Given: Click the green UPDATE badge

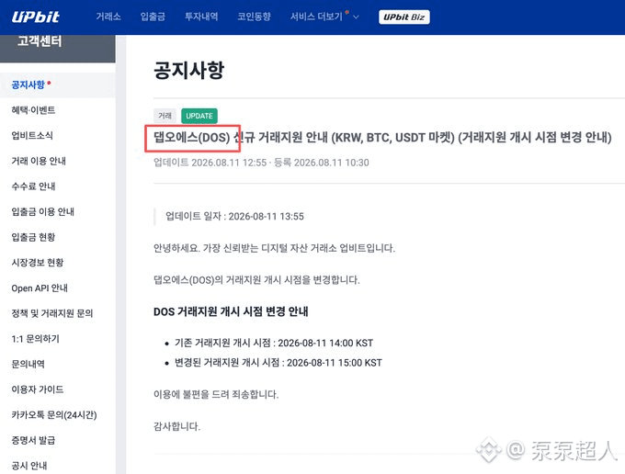Looking at the screenshot, I should coord(199,116).
